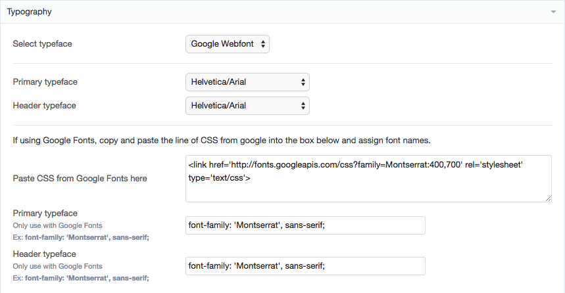Click 'Only use with Google Fonts' note under Primary typeface
Screen dimensions: 565x293
[58, 225]
